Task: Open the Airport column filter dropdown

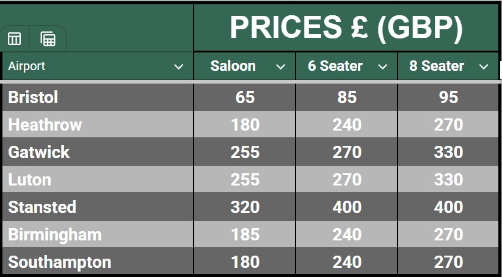Action: point(178,67)
